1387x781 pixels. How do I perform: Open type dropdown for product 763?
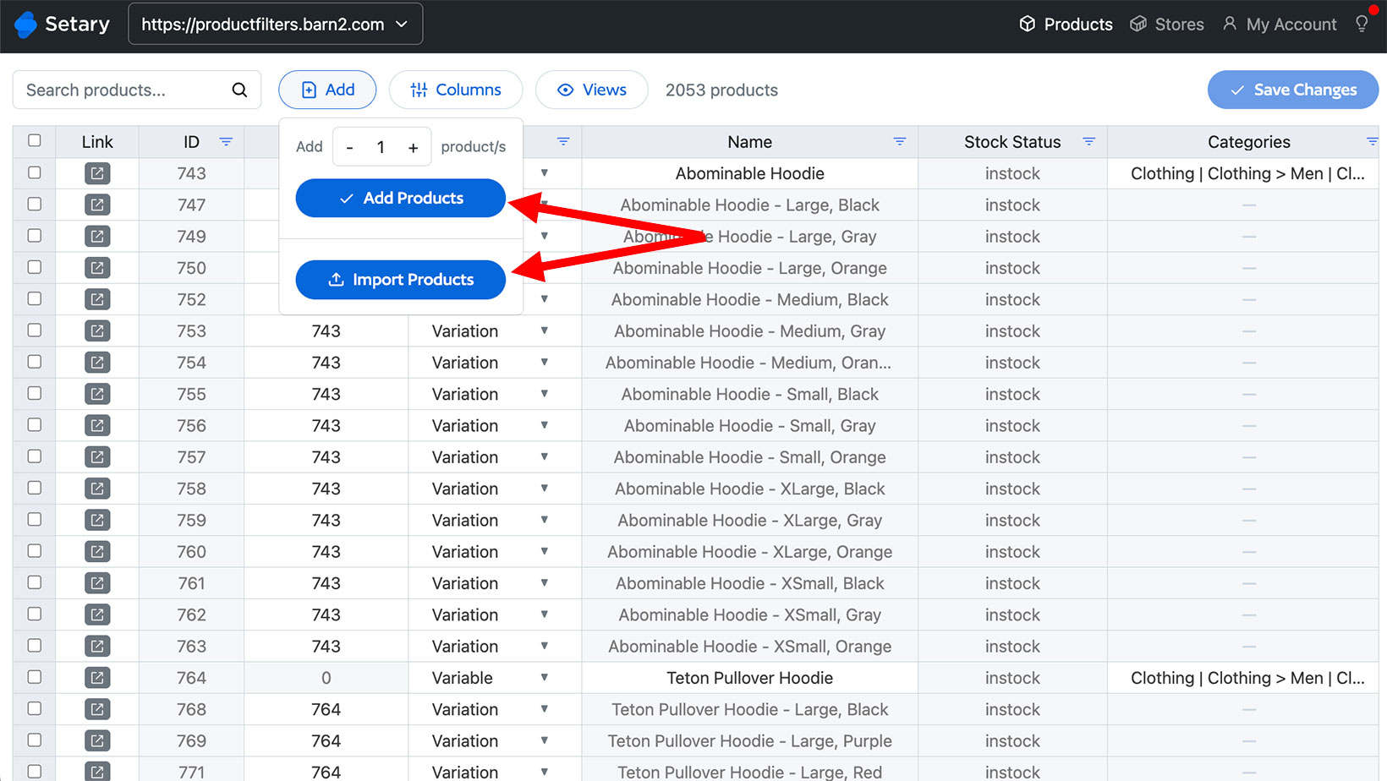[545, 646]
